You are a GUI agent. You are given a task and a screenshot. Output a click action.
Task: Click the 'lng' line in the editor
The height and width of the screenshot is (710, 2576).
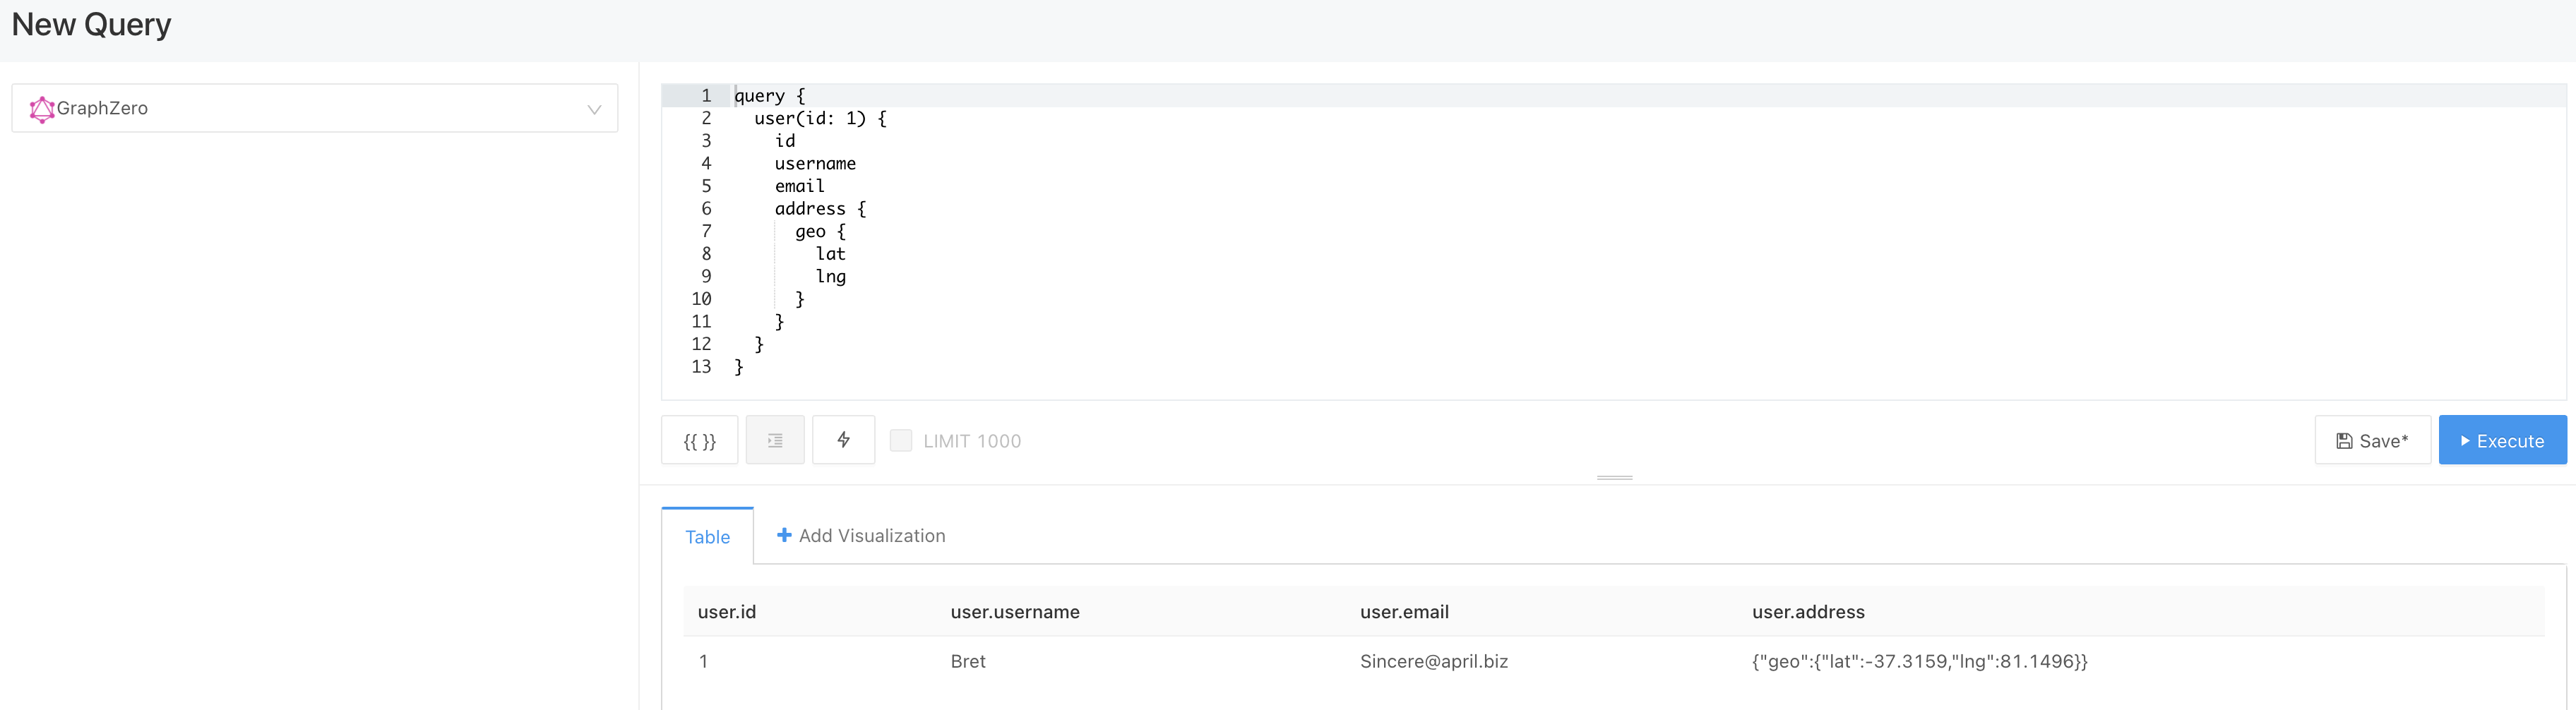point(830,276)
